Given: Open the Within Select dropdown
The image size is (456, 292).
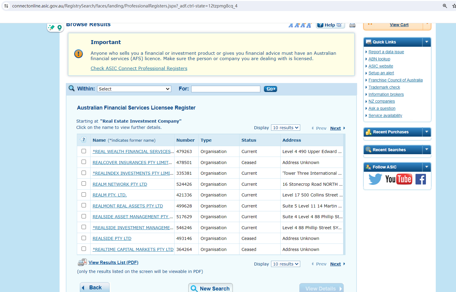Looking at the screenshot, I should [134, 89].
